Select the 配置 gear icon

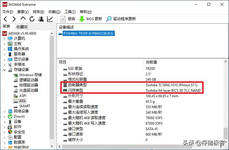(10, 137)
